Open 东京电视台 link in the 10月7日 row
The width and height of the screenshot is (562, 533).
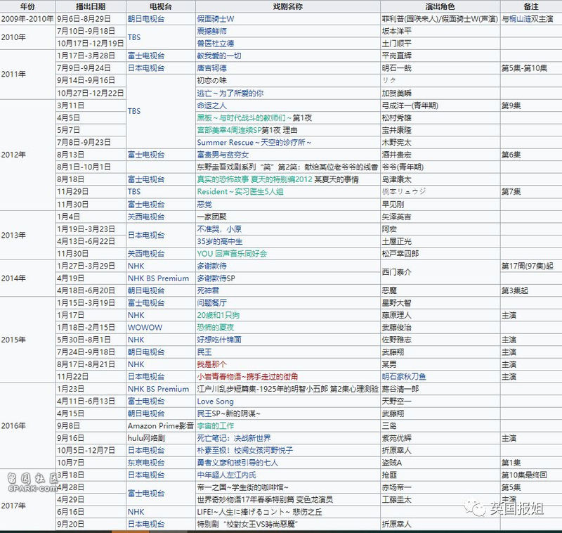click(x=146, y=463)
